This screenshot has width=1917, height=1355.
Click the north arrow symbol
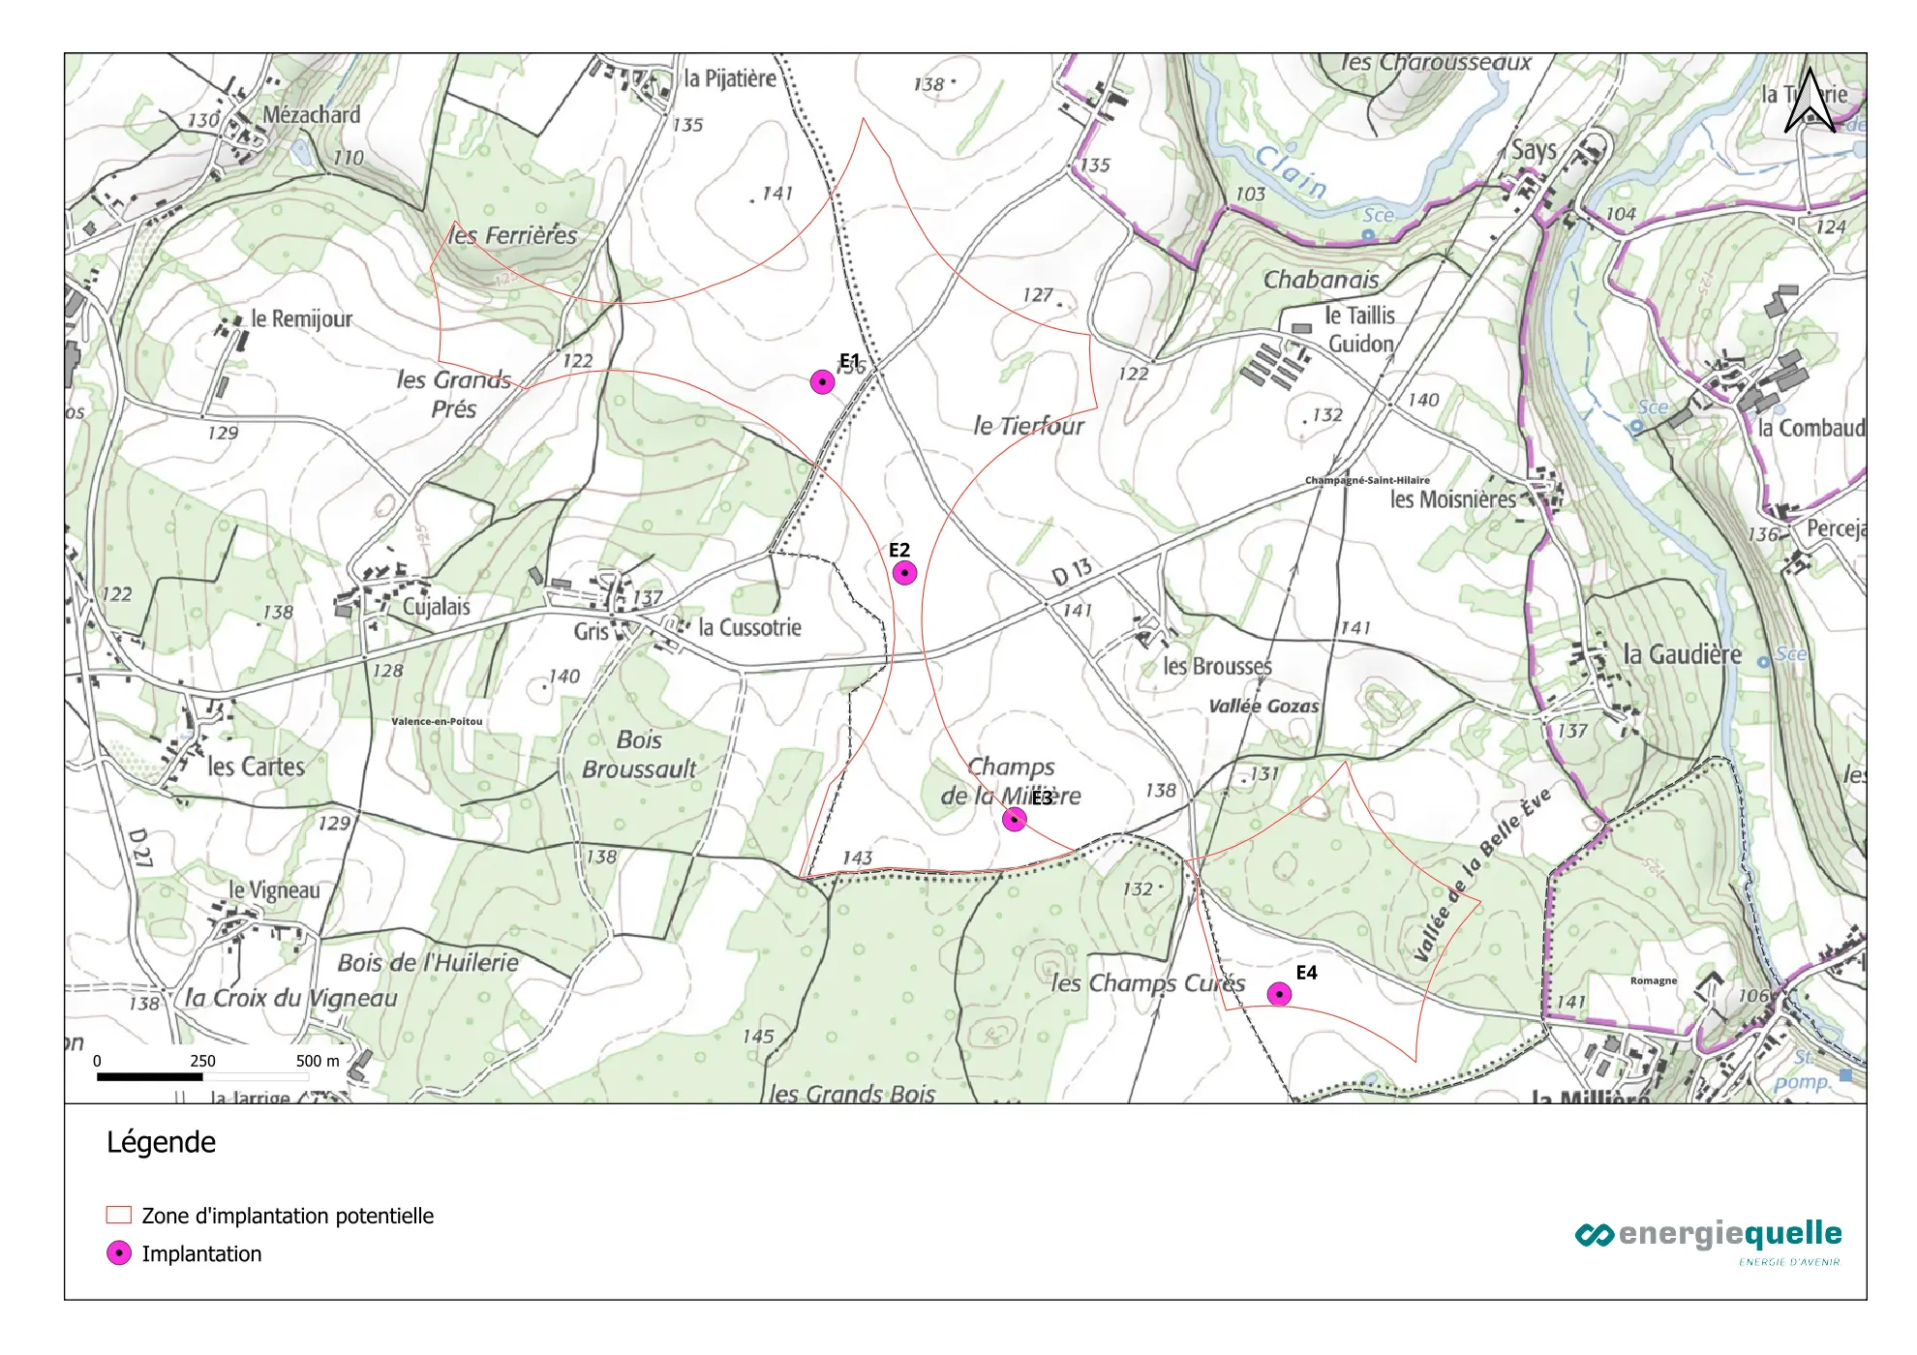pyautogui.click(x=1809, y=101)
